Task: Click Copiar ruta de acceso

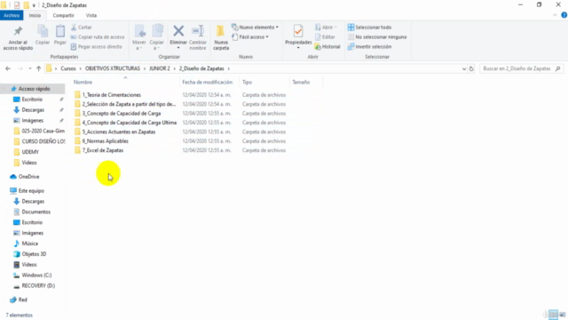Action: point(98,37)
